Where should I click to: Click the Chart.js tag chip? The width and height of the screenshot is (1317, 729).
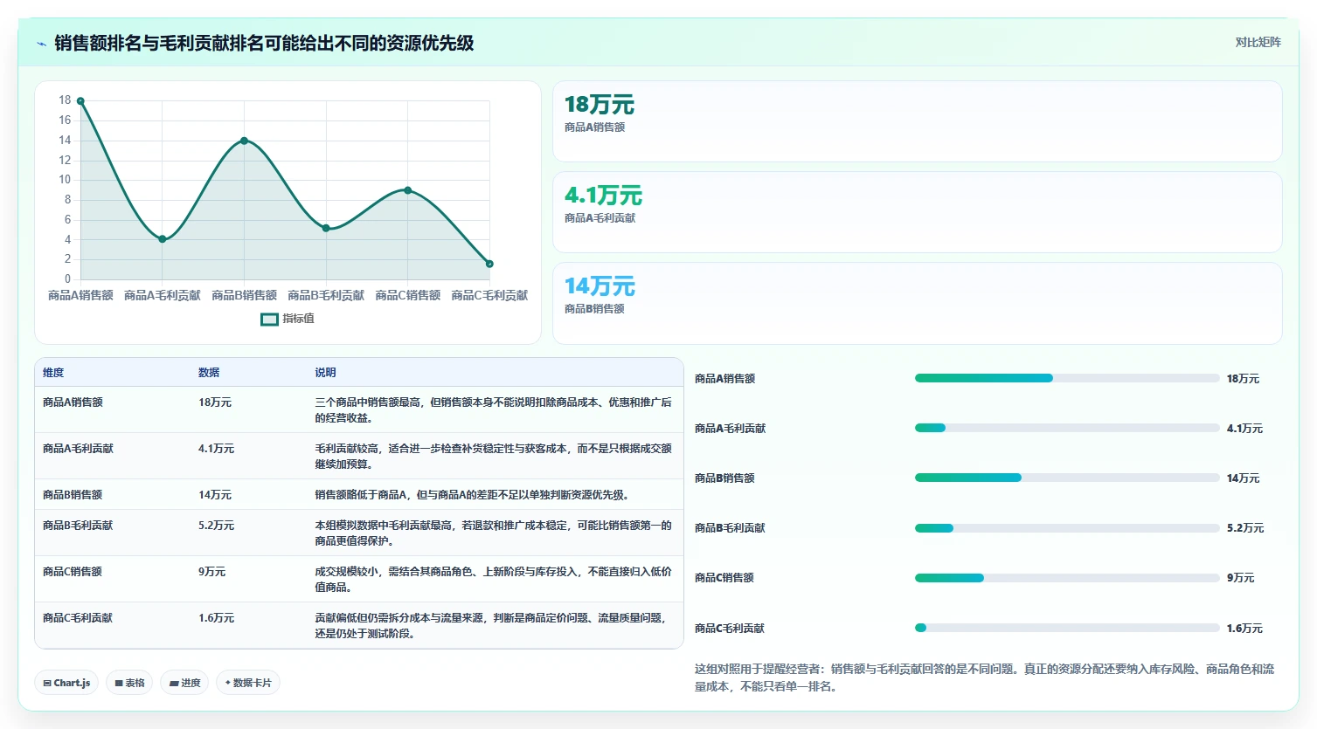coord(66,683)
